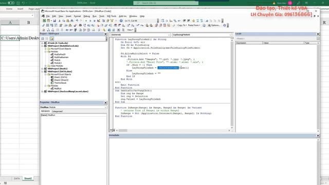Click the Cut icon in Standard toolbar
This screenshot has width=329, height=185.
(60, 21)
